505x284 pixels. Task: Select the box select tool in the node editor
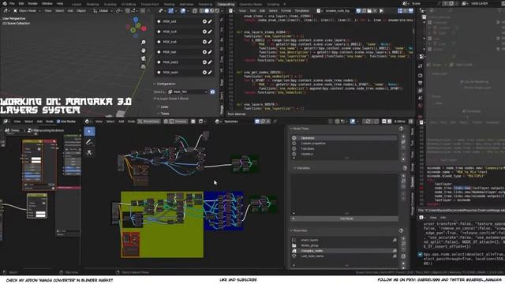pos(89,131)
